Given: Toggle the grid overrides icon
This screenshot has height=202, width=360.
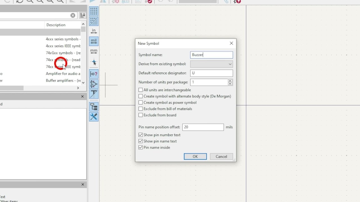Looking at the screenshot, I should point(94,21).
